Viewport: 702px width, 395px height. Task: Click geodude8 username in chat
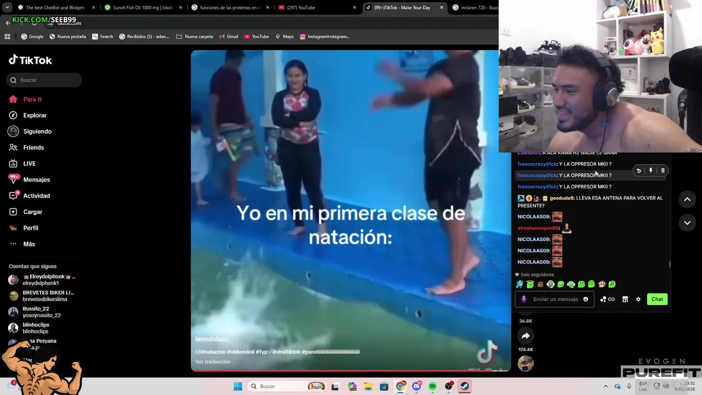[562, 198]
